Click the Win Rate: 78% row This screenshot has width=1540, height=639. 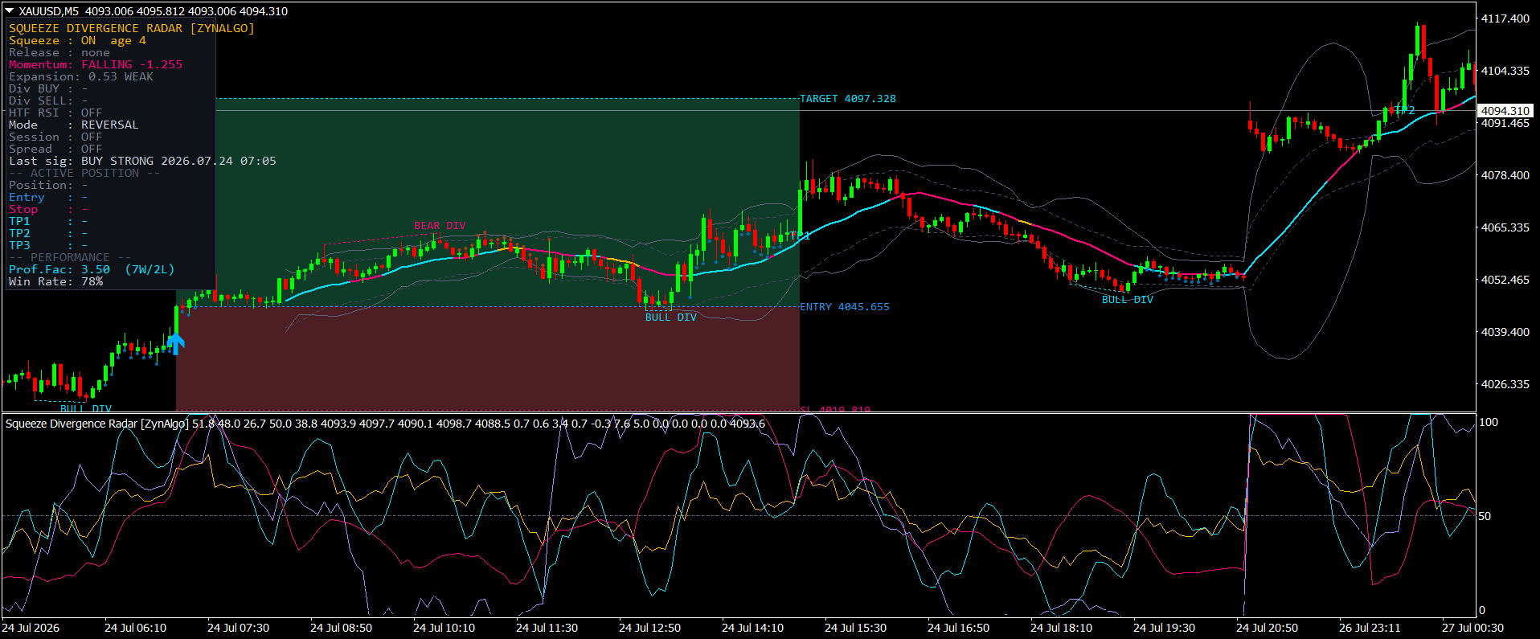click(x=55, y=281)
